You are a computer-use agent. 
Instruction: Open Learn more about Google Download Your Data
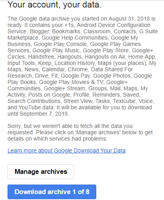pyautogui.click(x=67, y=150)
